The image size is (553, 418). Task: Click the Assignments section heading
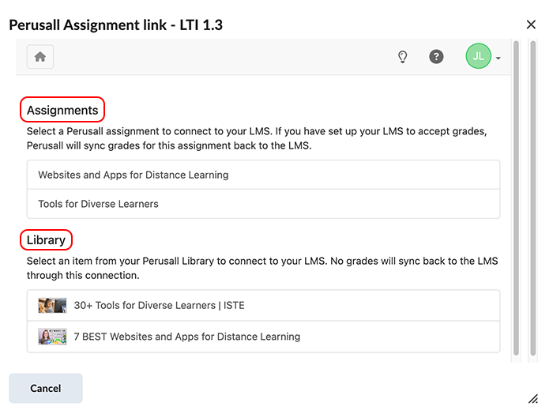tap(62, 110)
